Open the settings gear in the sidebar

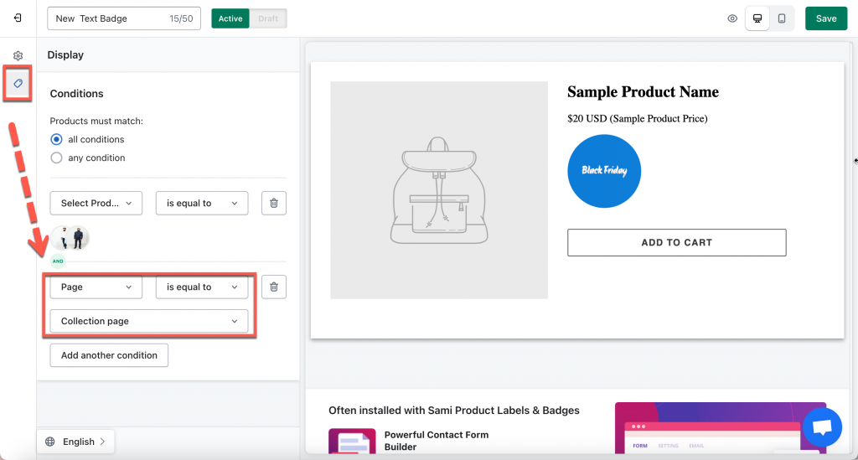[18, 56]
